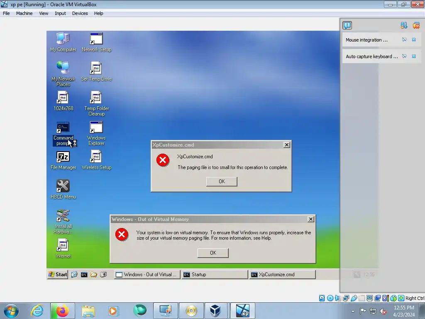Click the network adapters status icon
Image resolution: width=425 pixels, height=319 pixels.
click(x=346, y=298)
